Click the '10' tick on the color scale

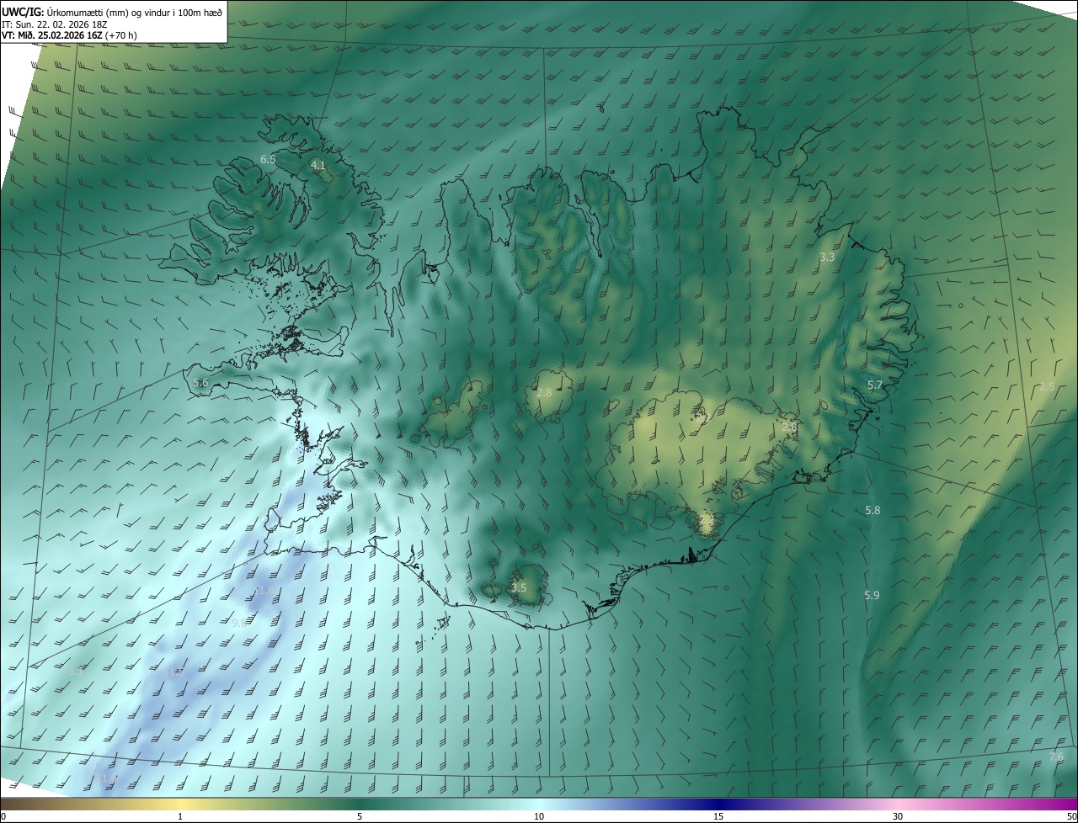click(539, 817)
